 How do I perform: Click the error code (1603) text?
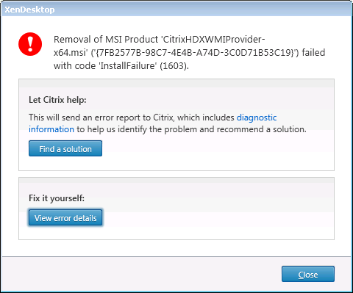coord(174,66)
